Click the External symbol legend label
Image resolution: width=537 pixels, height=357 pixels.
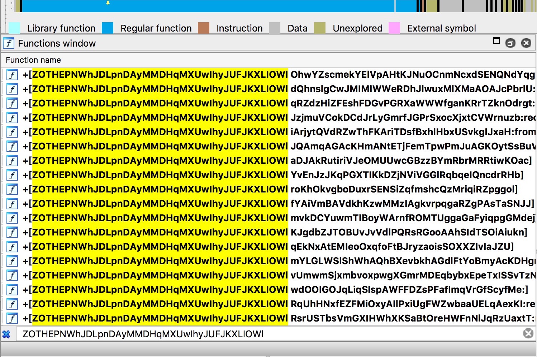(442, 28)
